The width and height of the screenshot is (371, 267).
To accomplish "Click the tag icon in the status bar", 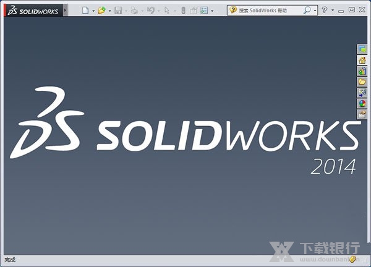I will (x=352, y=259).
